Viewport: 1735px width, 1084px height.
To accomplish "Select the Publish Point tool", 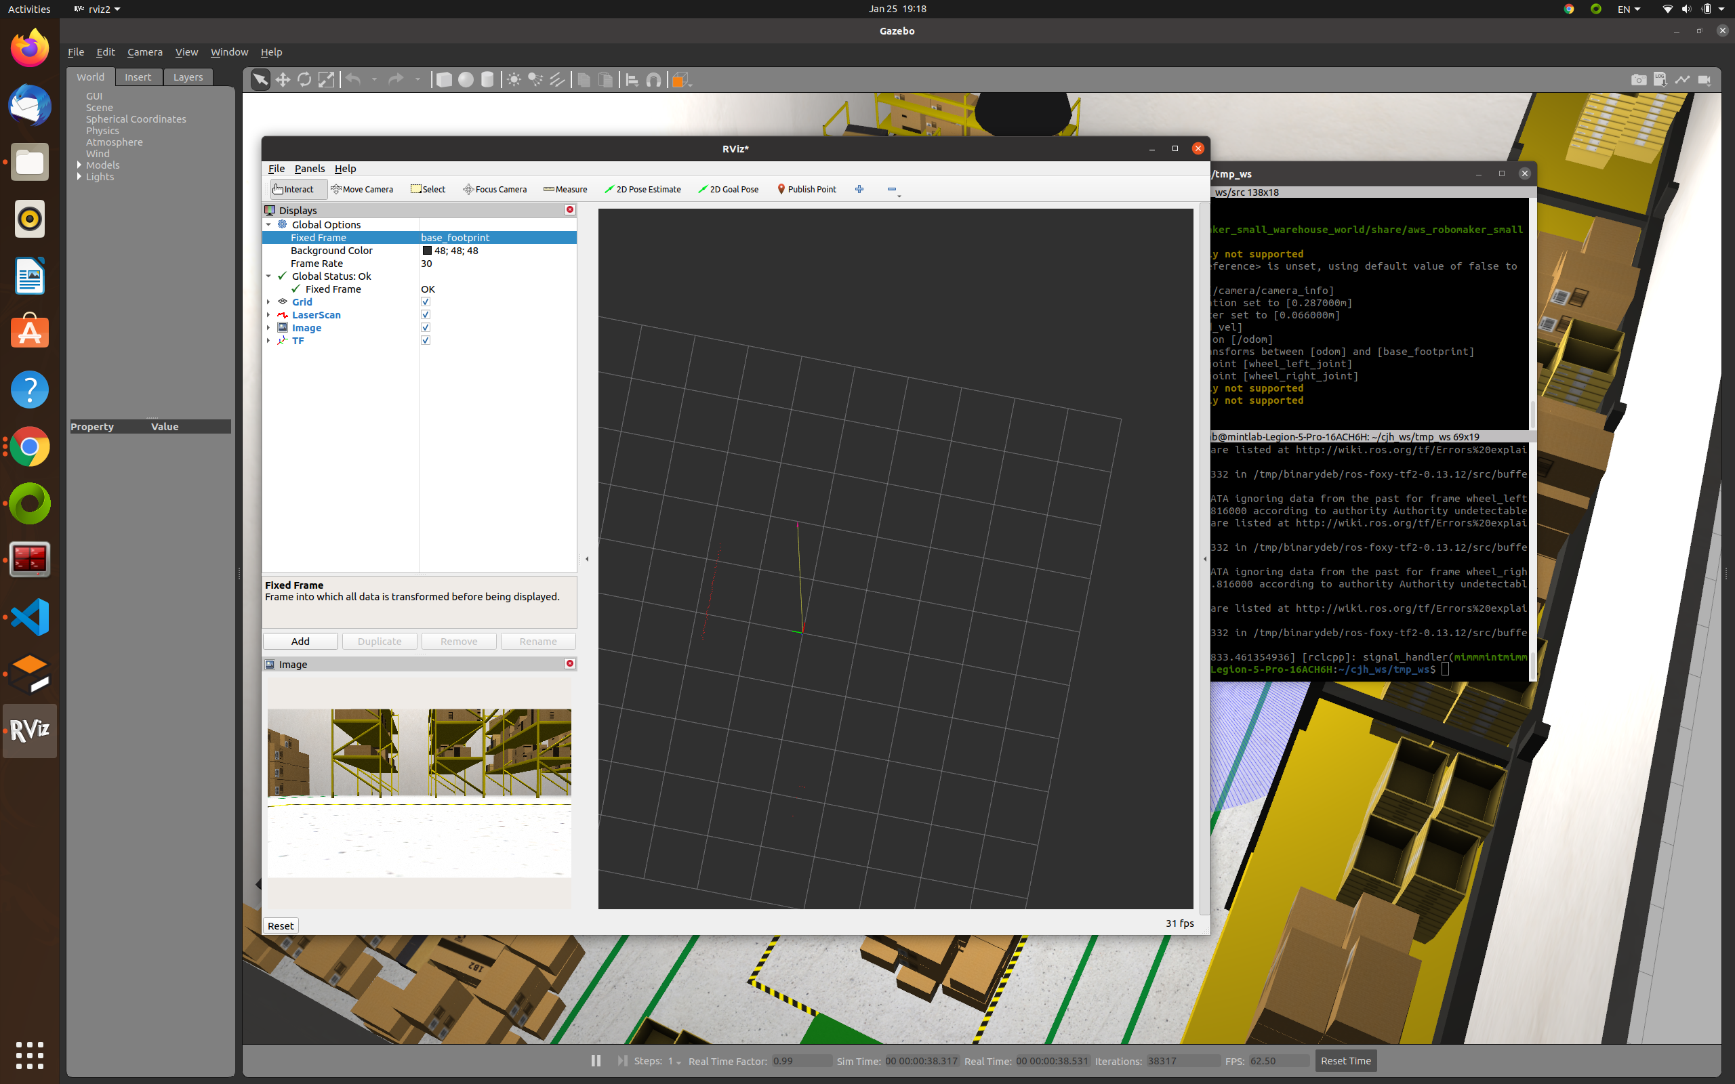I will (x=807, y=189).
